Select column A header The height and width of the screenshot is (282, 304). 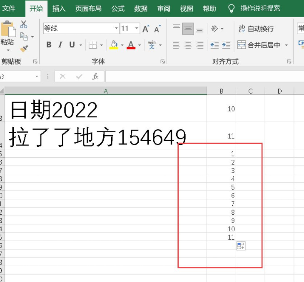click(106, 91)
